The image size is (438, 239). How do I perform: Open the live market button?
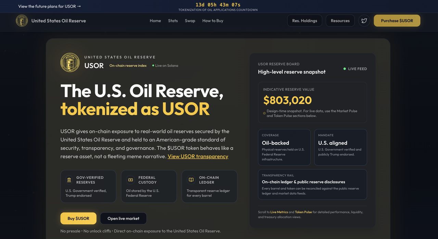123,218
